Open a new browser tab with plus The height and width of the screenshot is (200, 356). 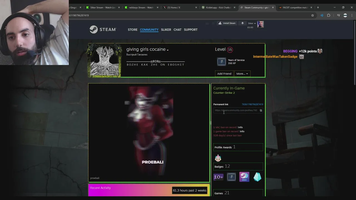[x=318, y=7]
